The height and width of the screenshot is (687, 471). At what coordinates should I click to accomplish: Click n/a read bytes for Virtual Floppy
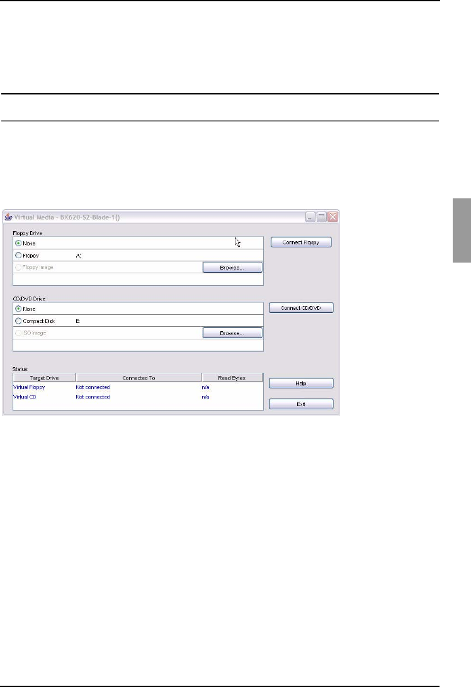pos(205,387)
